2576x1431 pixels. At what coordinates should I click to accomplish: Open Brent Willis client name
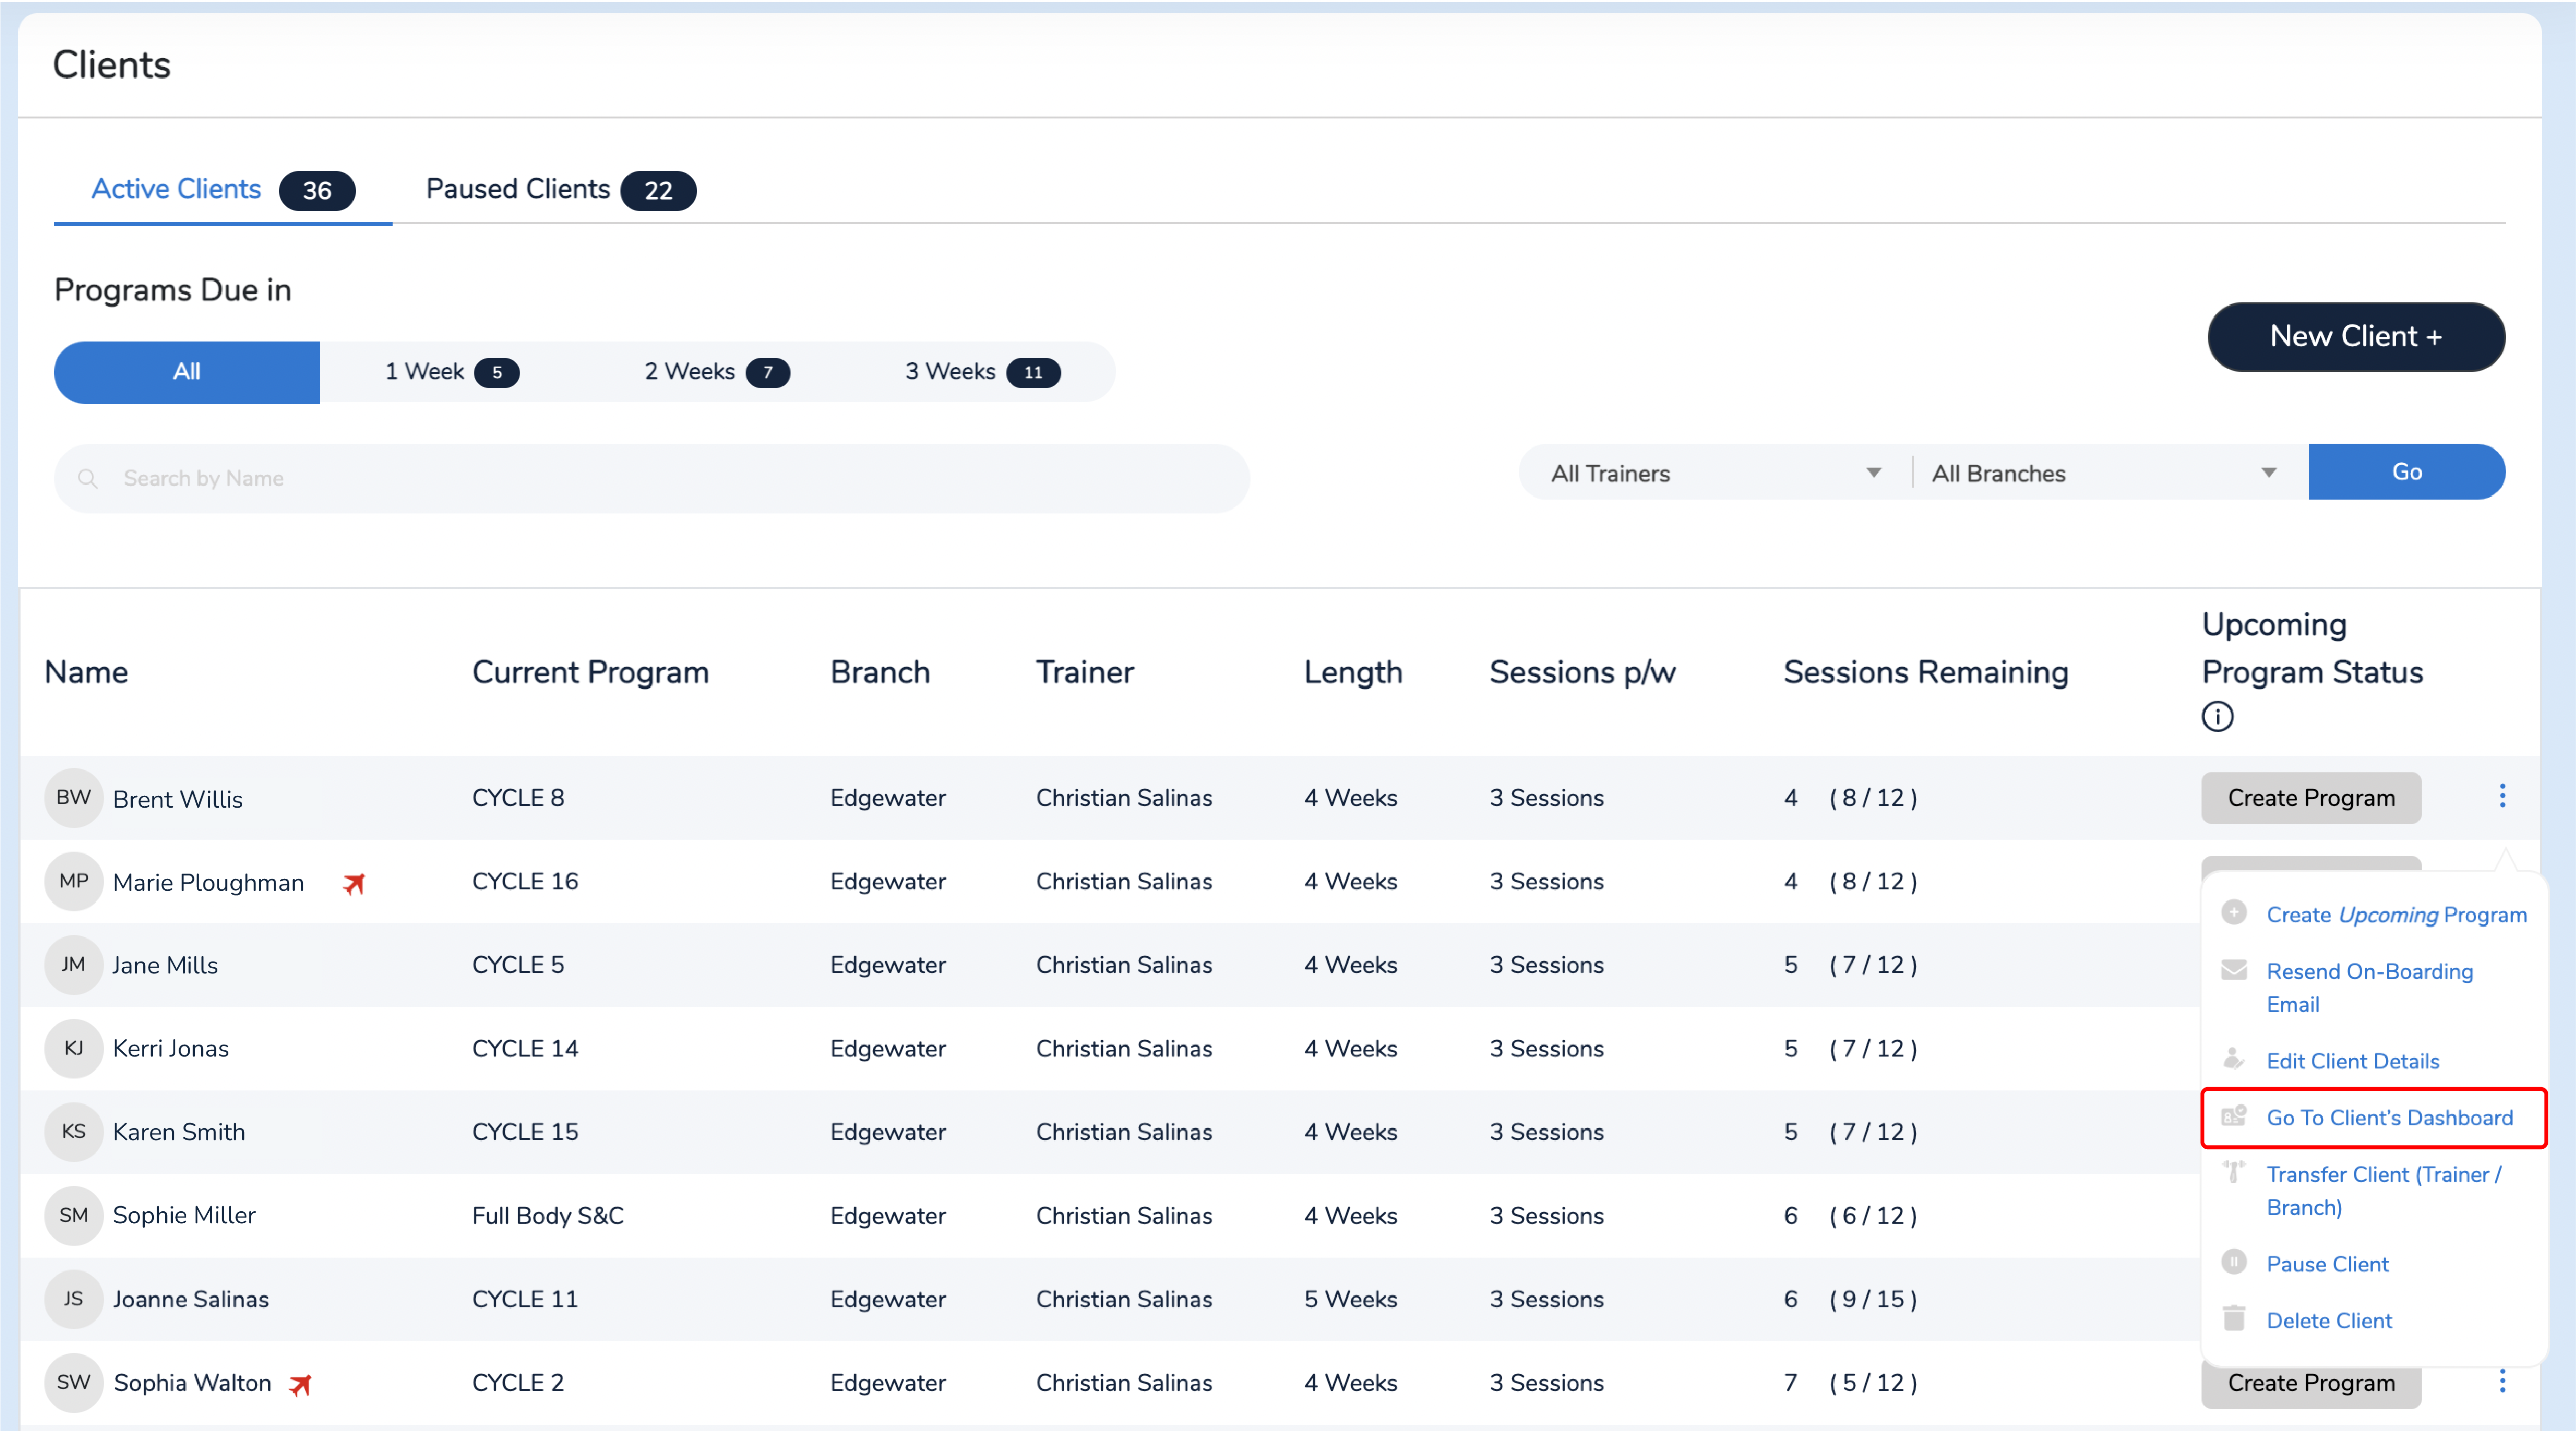pos(178,799)
